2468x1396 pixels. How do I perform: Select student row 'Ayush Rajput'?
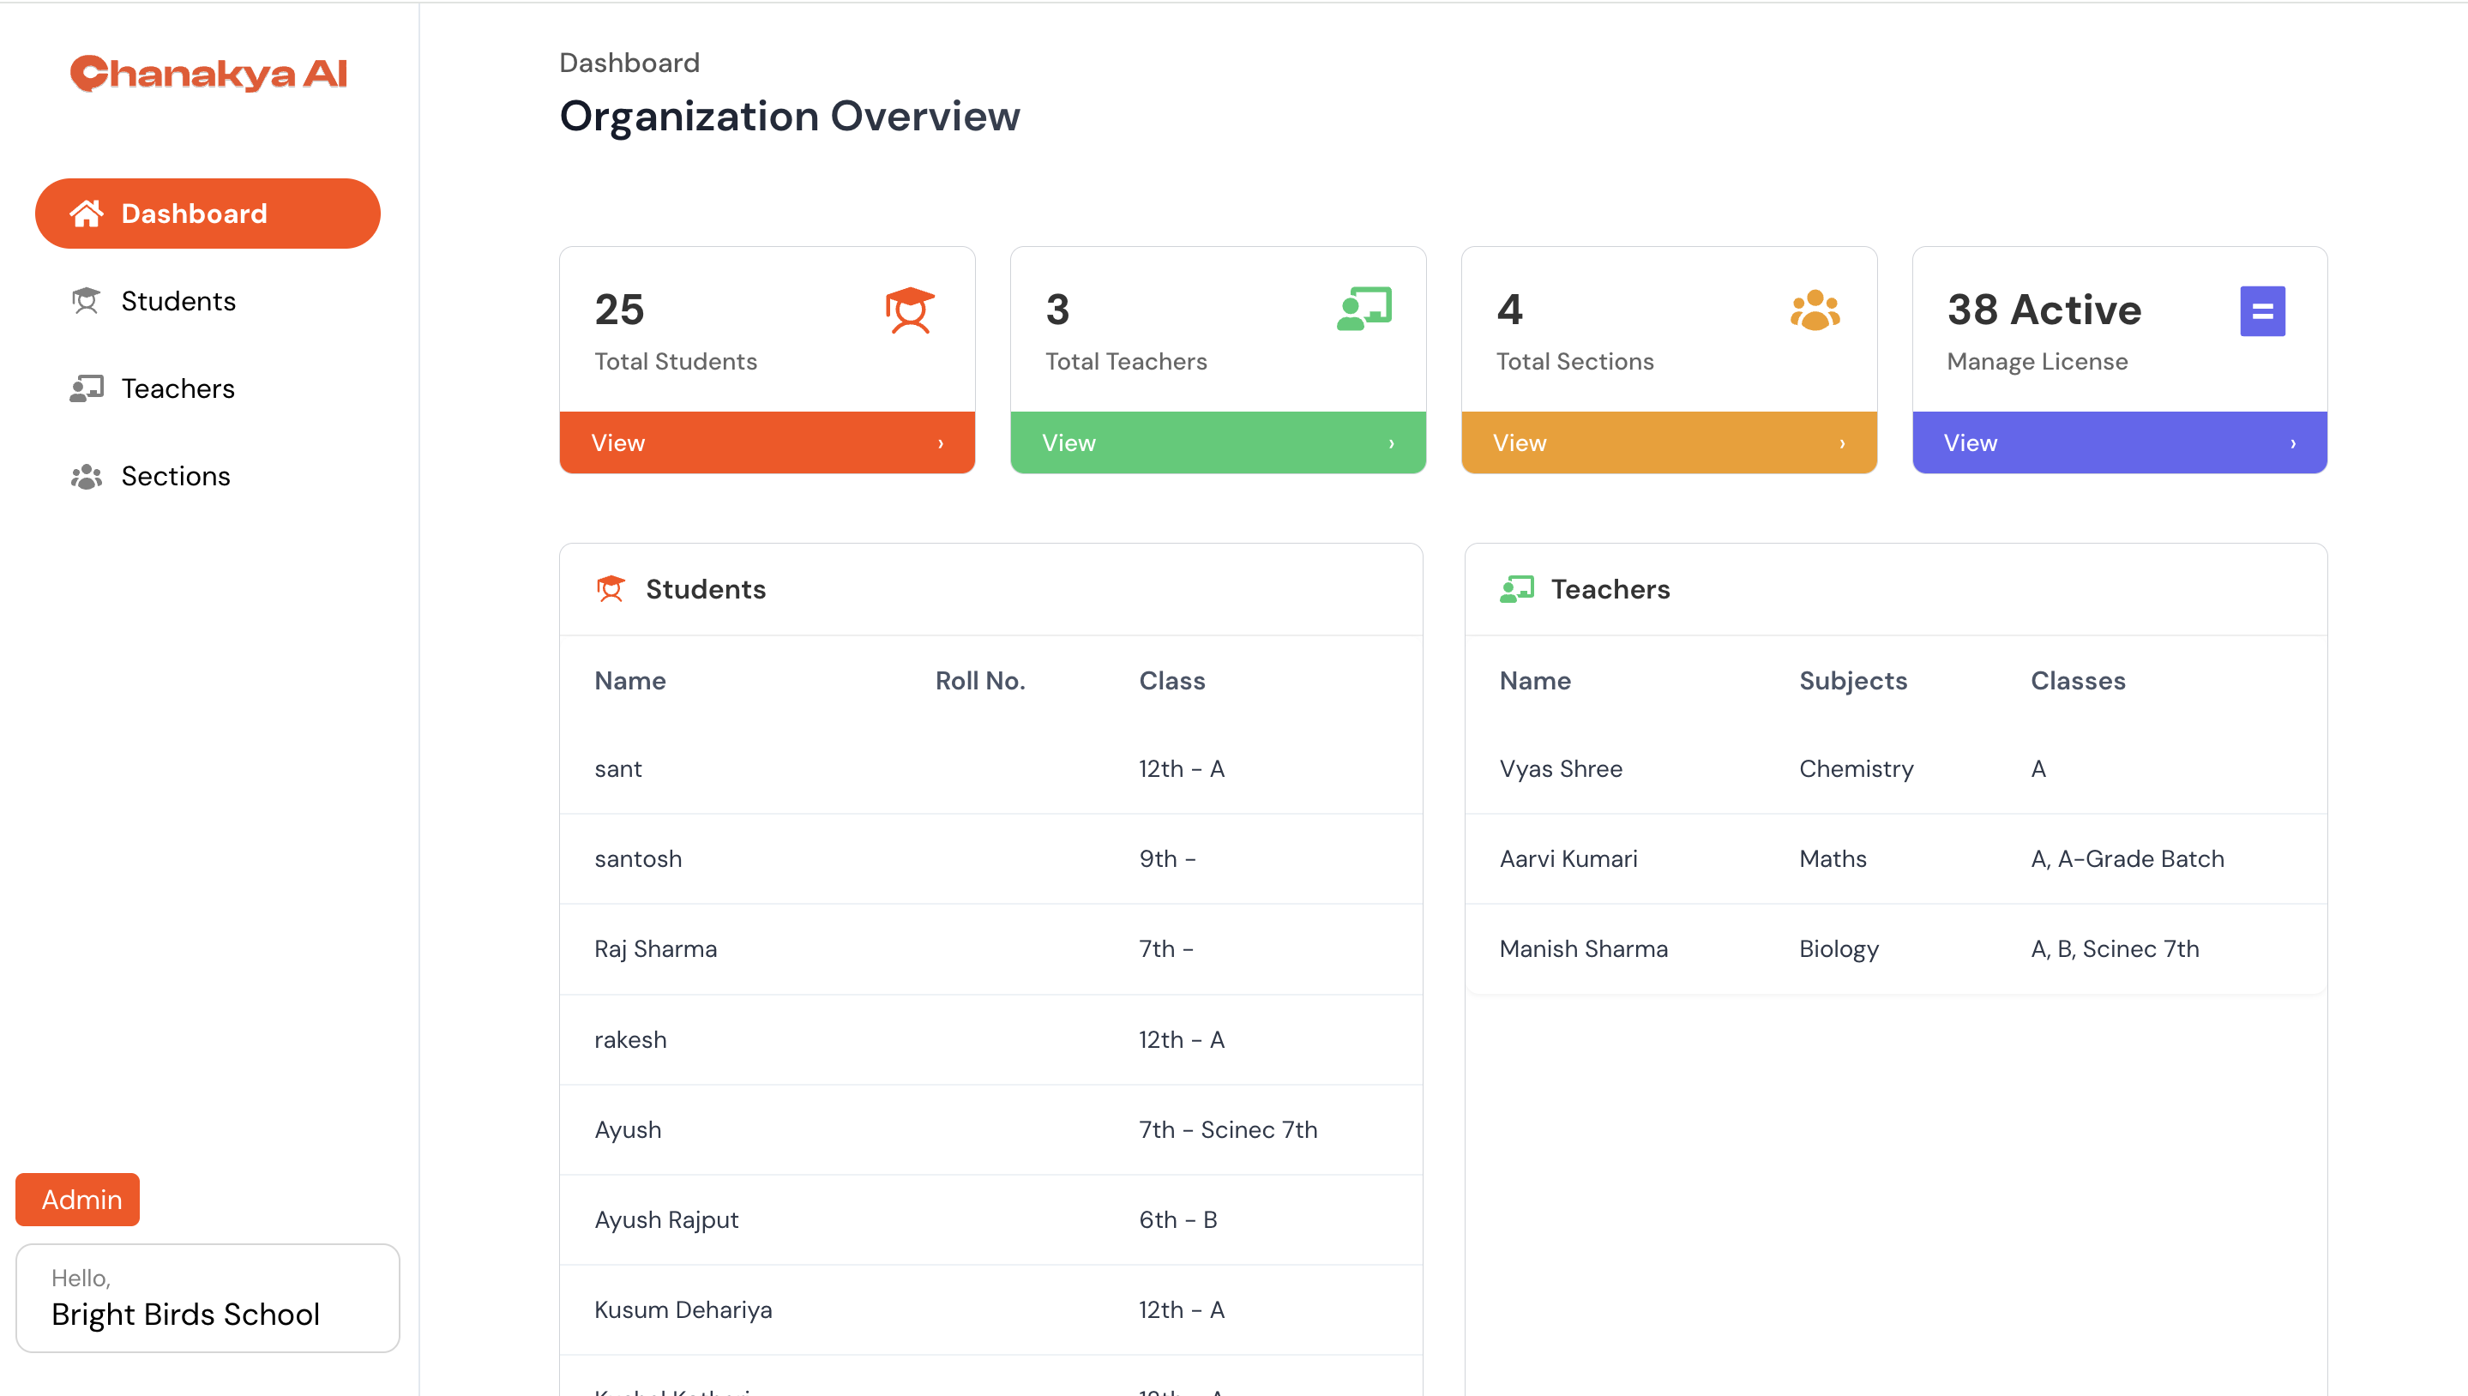pos(990,1219)
